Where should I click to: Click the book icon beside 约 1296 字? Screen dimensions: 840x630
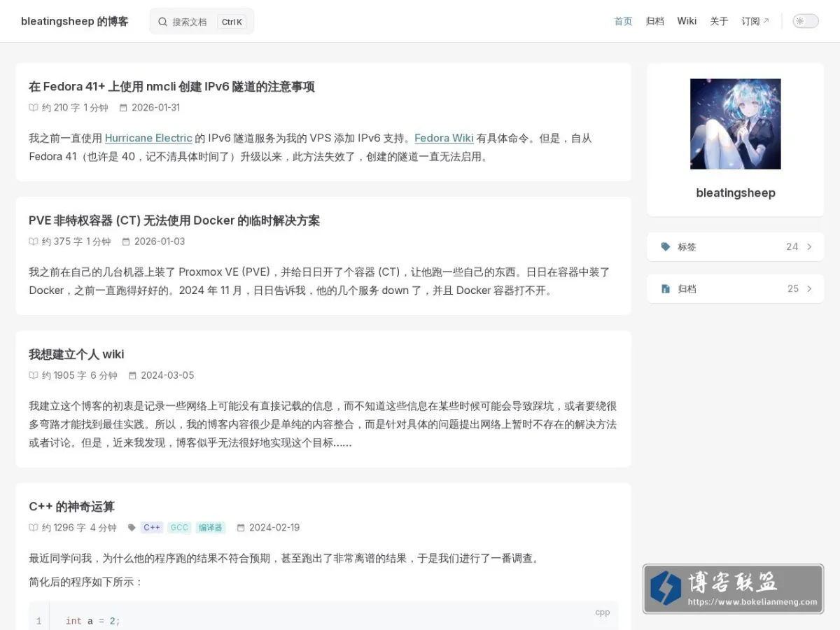pos(34,528)
